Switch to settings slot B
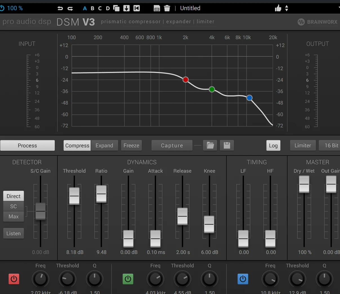 (92, 8)
